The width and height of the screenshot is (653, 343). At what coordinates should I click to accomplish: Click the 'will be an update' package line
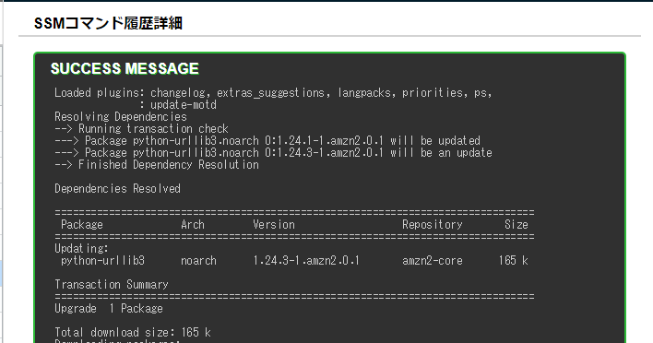(x=273, y=153)
